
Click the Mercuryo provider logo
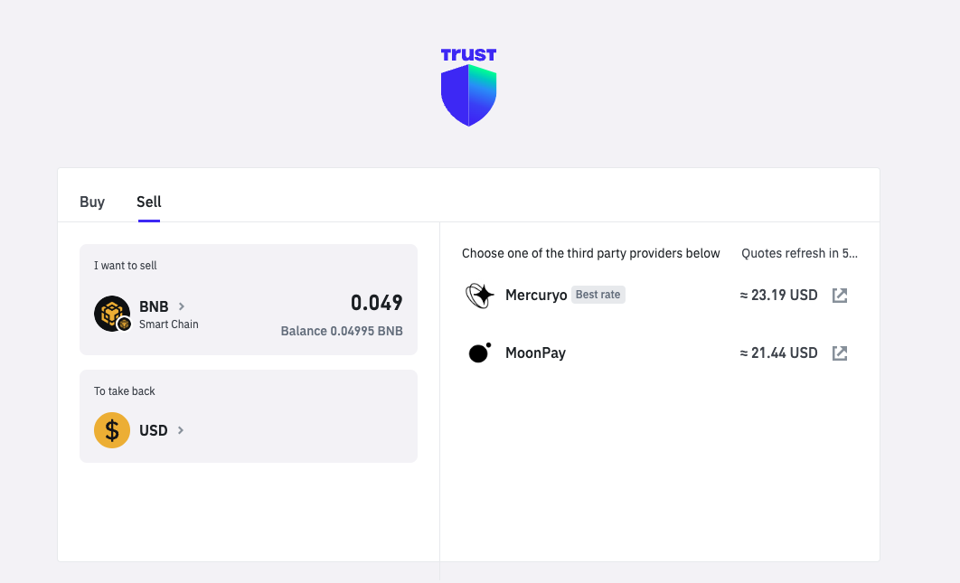(x=479, y=295)
